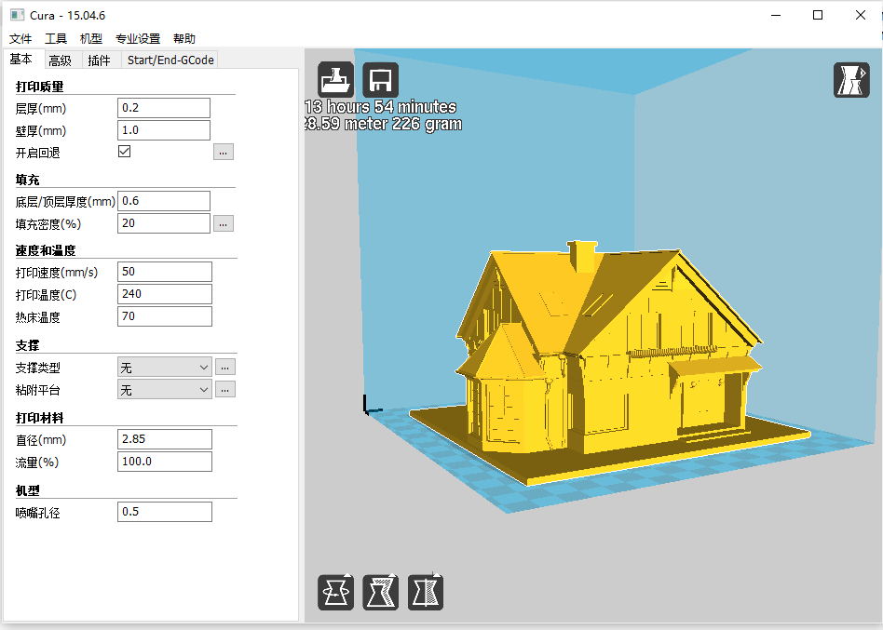Toggle the 开启回退 checkbox

coord(124,152)
